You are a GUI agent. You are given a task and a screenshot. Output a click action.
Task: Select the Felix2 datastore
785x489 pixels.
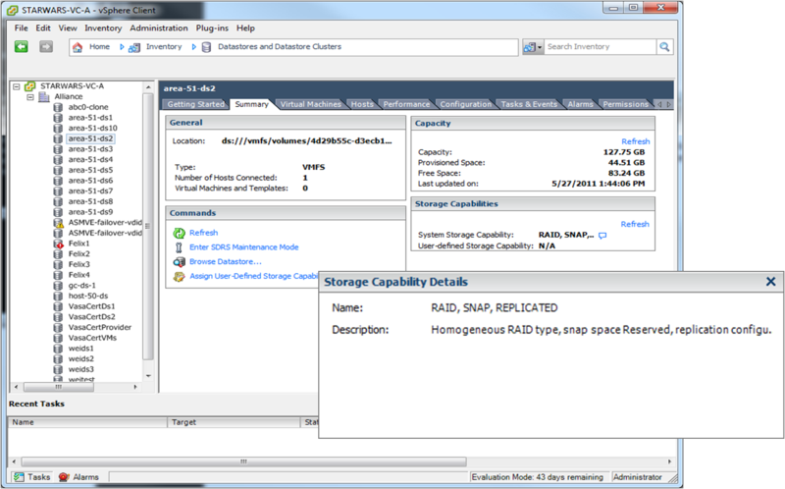click(79, 254)
